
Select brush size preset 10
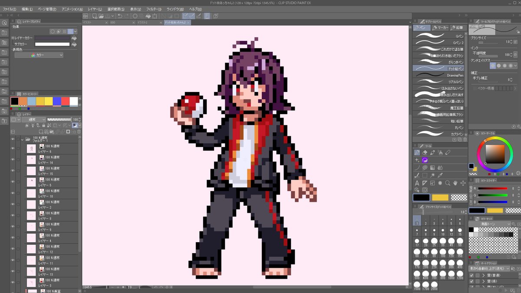[443, 231]
